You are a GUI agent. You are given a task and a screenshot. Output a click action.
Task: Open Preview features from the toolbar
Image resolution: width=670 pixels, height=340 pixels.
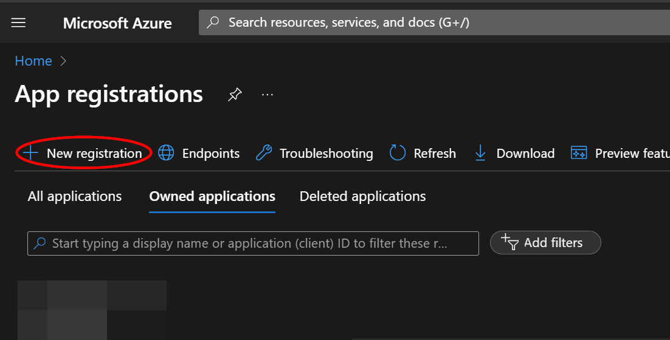click(620, 153)
